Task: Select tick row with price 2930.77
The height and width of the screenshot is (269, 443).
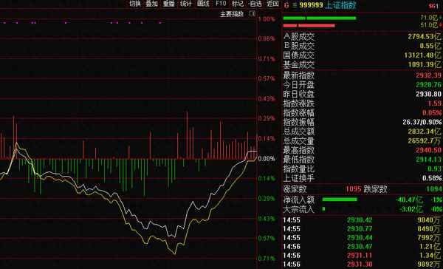Action: 363,228
